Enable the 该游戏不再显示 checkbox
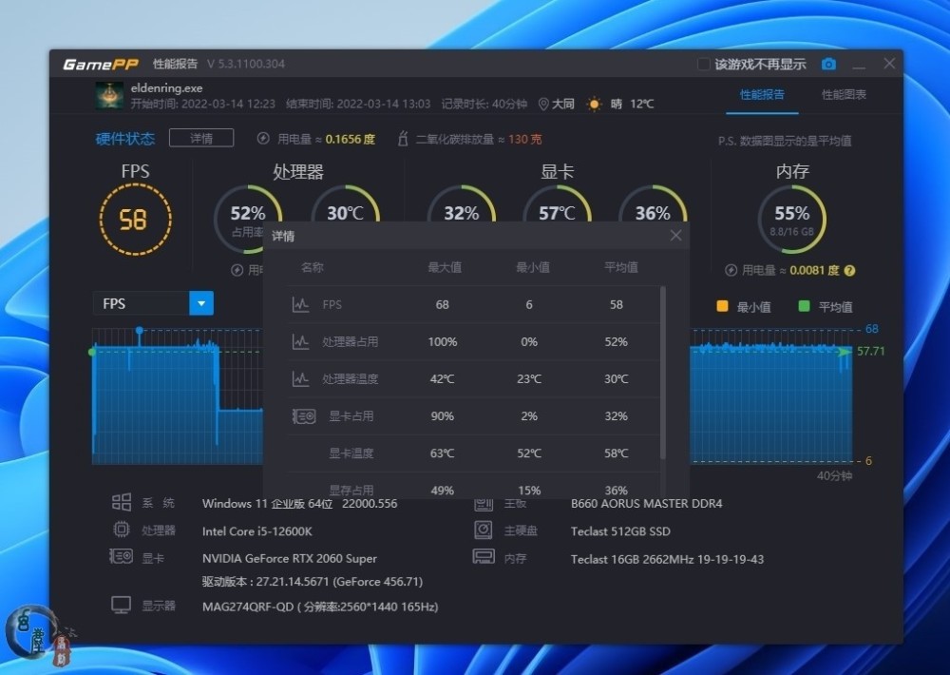Viewport: 950px width, 675px height. tap(703, 64)
